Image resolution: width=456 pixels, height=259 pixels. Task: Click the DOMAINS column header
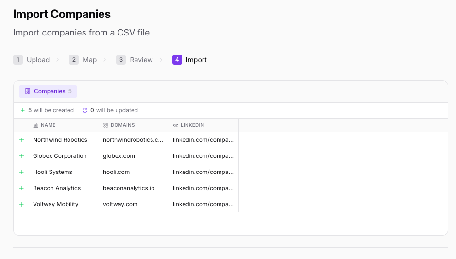134,125
